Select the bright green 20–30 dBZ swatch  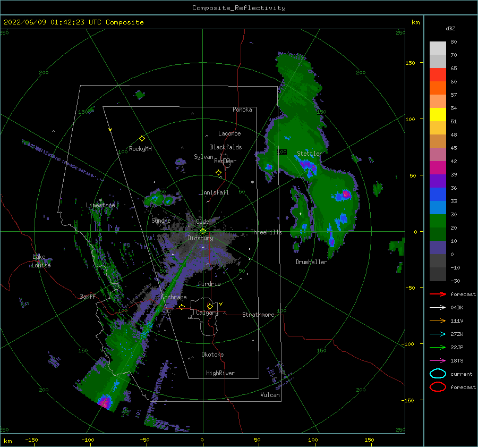[438, 221]
